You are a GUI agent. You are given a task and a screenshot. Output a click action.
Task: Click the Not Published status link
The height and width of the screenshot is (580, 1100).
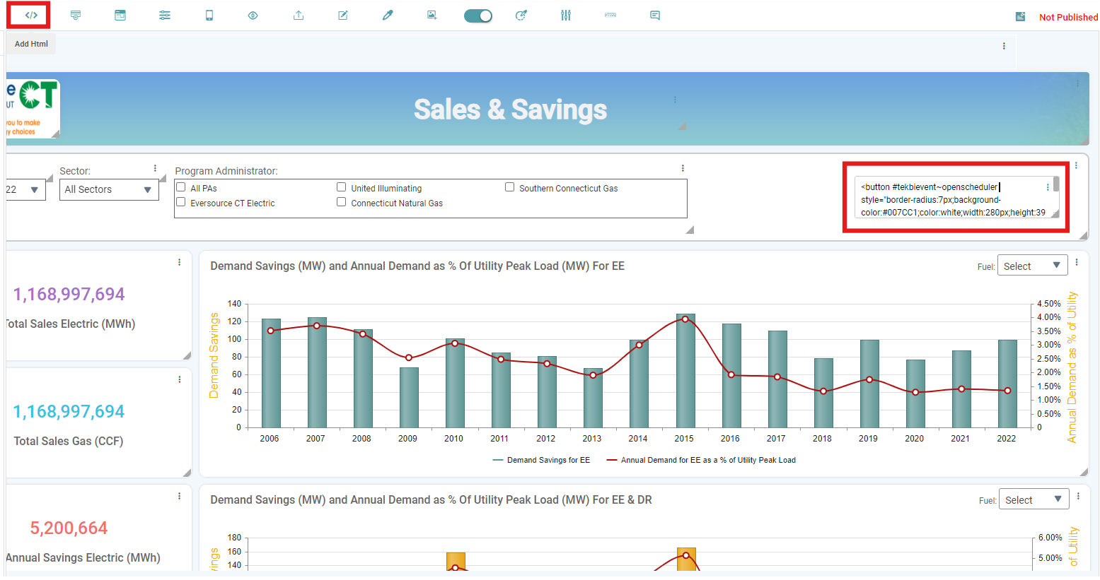click(1068, 17)
